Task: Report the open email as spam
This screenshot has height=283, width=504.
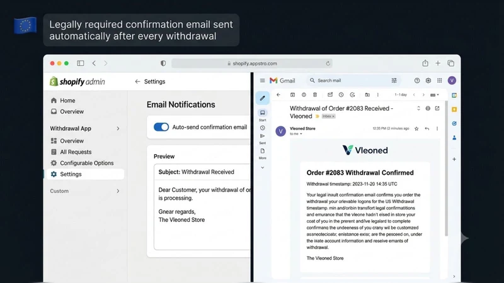Action: click(x=304, y=95)
